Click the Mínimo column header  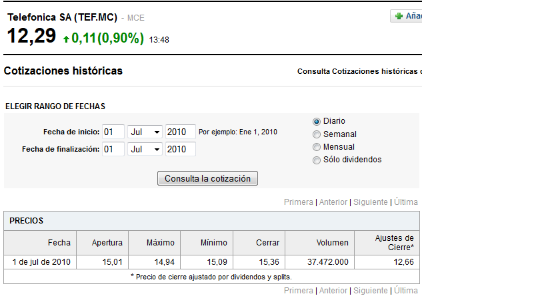[207, 243]
